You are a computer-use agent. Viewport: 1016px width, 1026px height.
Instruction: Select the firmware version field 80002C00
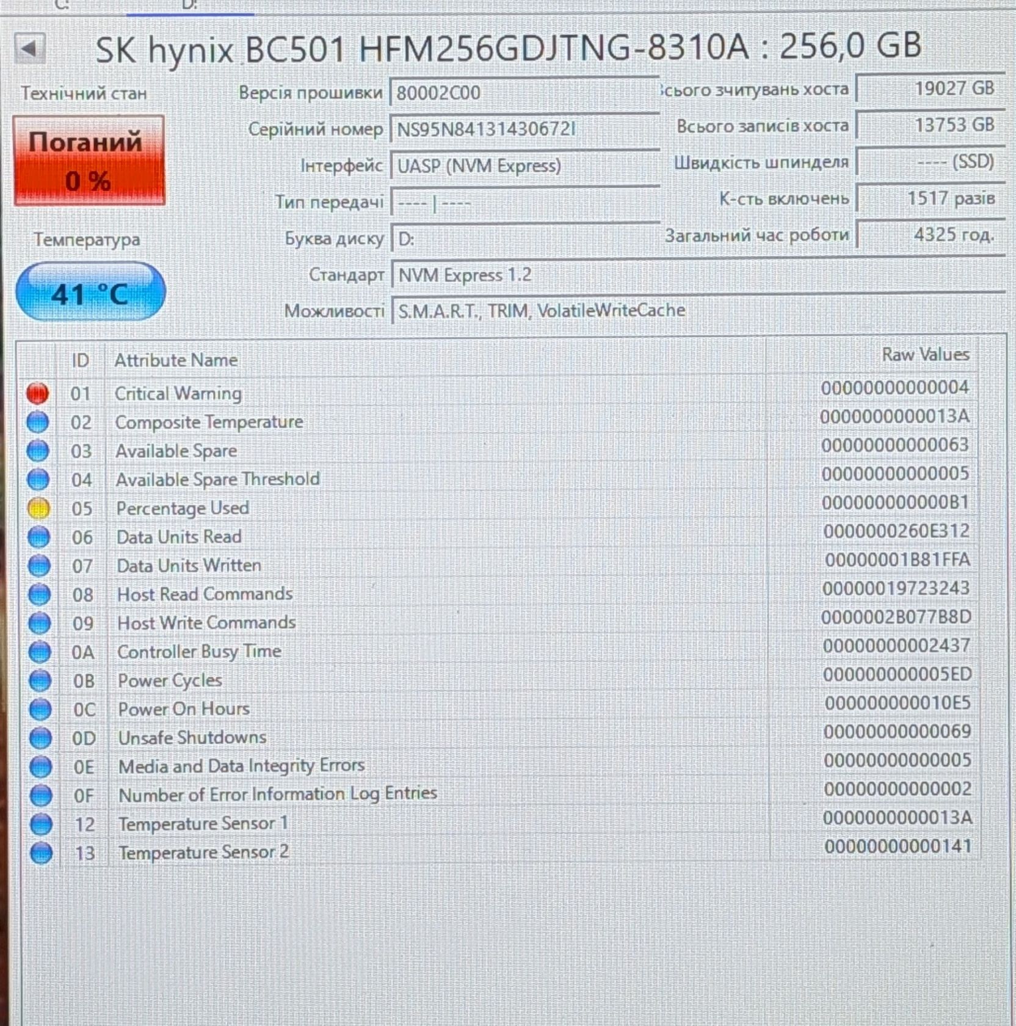[x=524, y=93]
